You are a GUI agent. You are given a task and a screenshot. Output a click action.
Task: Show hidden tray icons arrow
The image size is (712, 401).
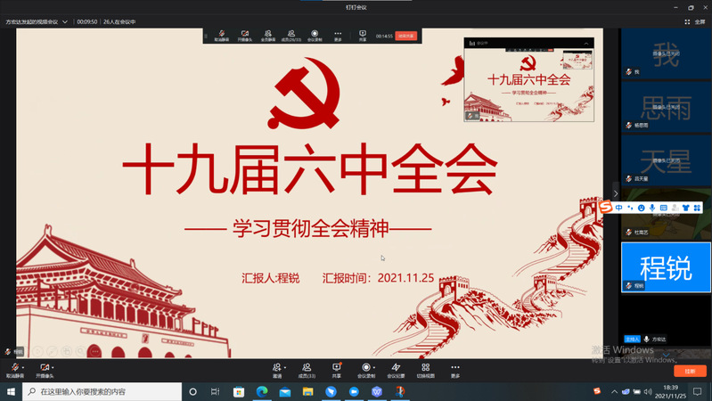tap(614, 391)
